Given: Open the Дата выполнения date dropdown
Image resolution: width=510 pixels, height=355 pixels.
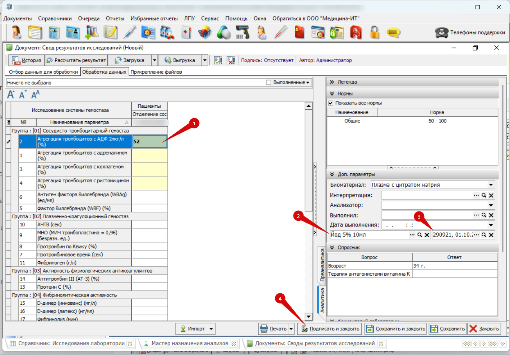Looking at the screenshot, I should pyautogui.click(x=491, y=225).
